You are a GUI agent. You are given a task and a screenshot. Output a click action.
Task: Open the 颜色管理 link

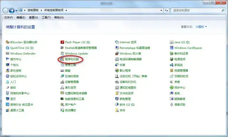(x=125, y=99)
